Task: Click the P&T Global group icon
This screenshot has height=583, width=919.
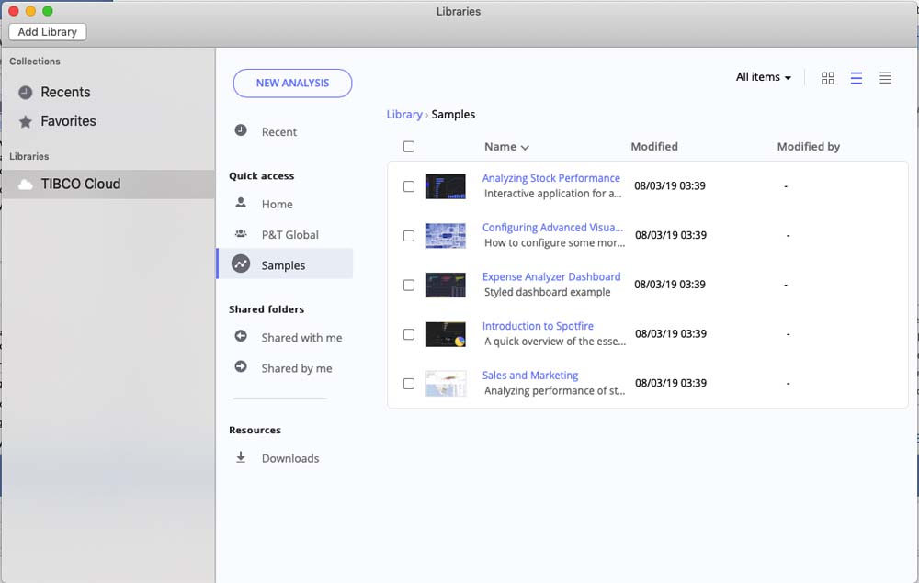Action: click(241, 234)
